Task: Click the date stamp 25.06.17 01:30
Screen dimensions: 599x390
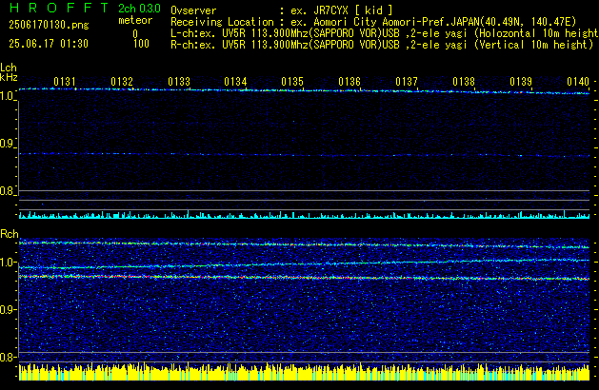Action: coord(49,44)
